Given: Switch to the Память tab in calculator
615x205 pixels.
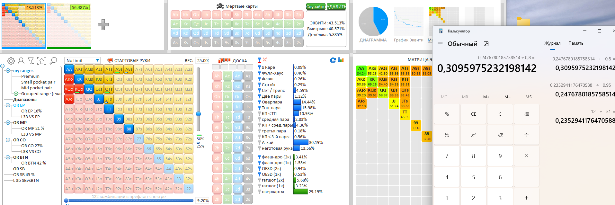Looking at the screenshot, I should pos(575,43).
